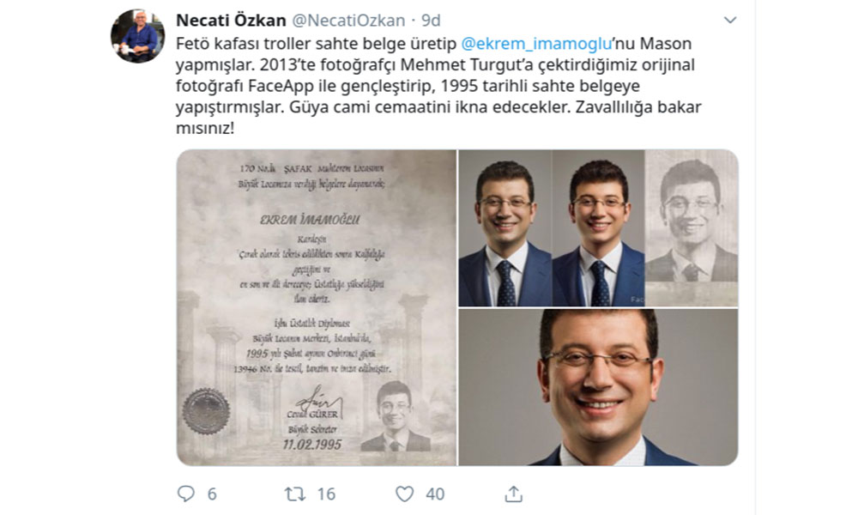The image size is (858, 515).
Task: Open the masonic certificate image
Action: (x=317, y=307)
